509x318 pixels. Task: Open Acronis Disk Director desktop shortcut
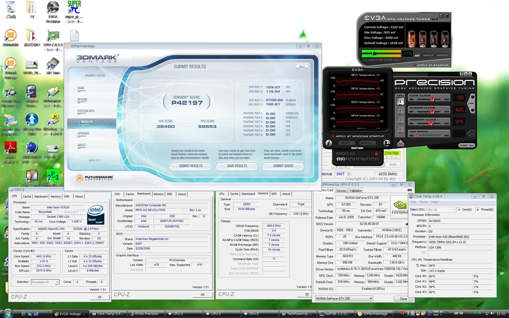click(10, 91)
